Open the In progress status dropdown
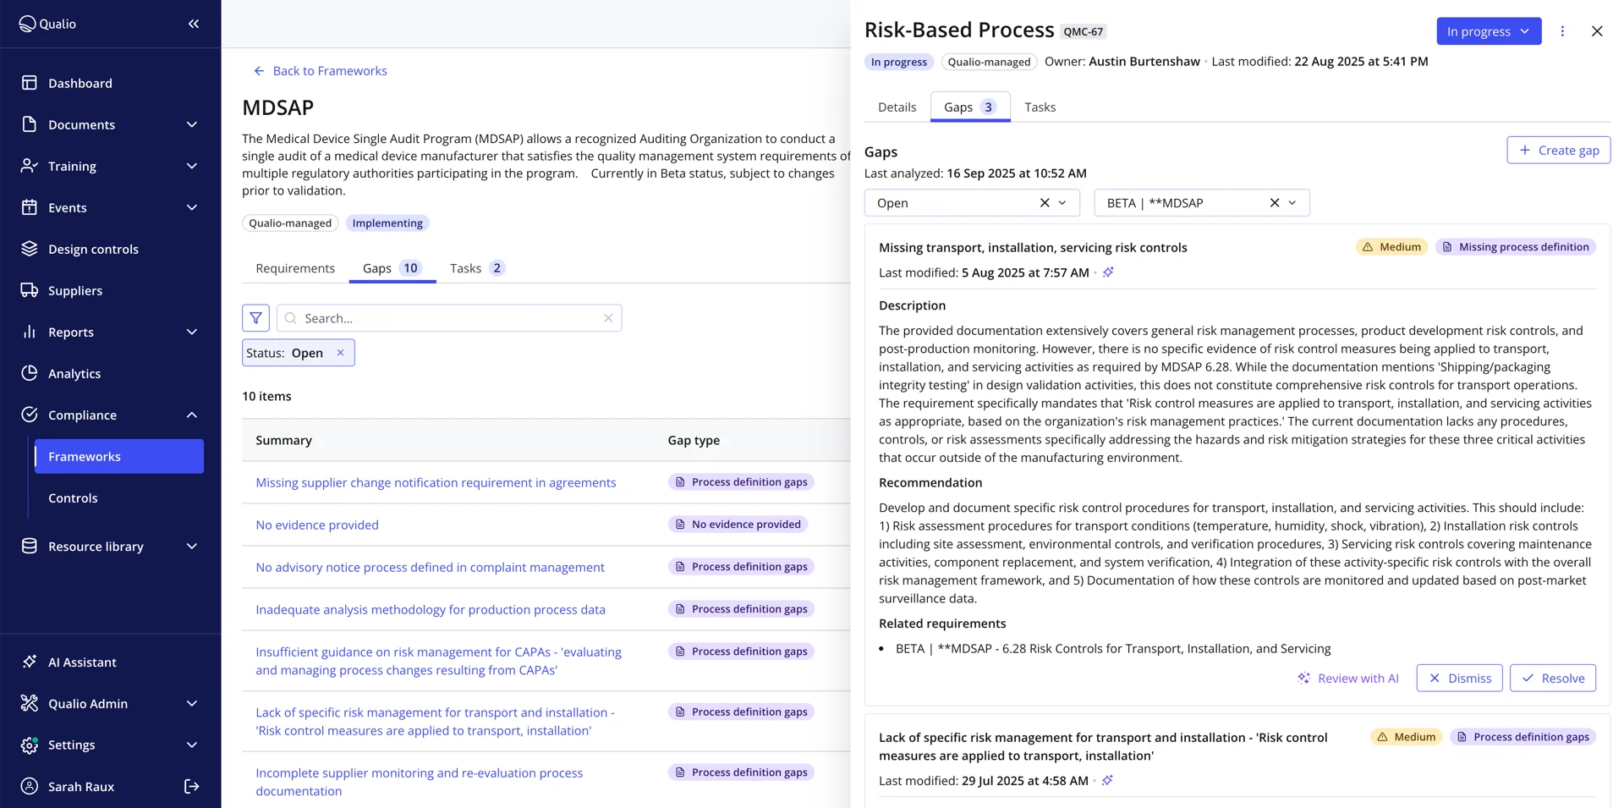This screenshot has width=1624, height=808. (x=1488, y=31)
